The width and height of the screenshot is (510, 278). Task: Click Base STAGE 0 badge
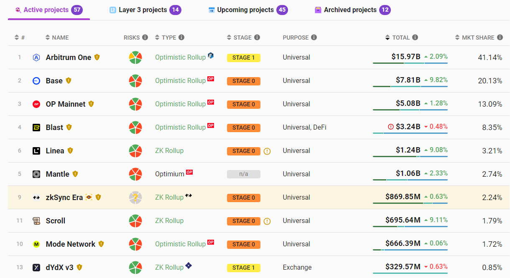click(x=244, y=81)
